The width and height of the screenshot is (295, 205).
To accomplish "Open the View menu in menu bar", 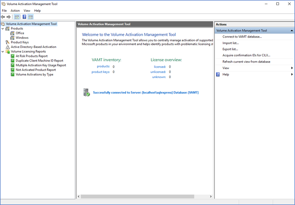I will click(27, 11).
